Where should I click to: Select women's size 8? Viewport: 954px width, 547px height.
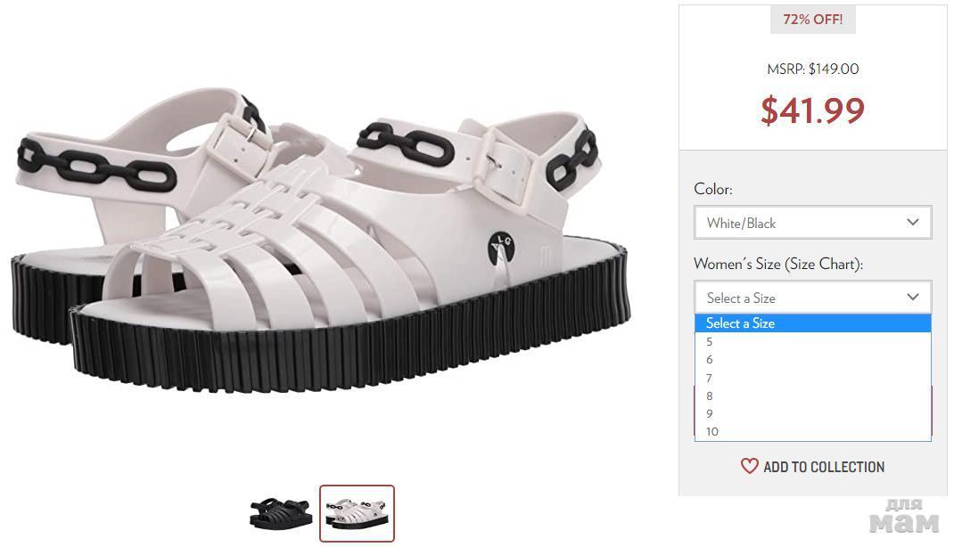(x=711, y=396)
